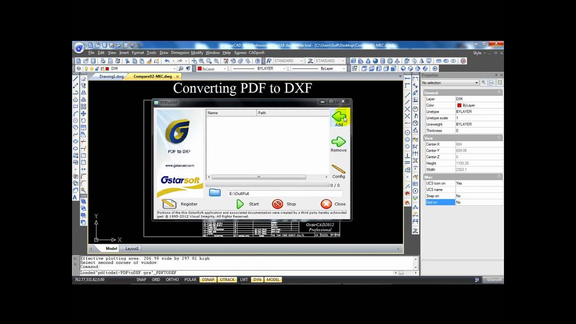The width and height of the screenshot is (576, 324).
Task: Start the PDF to DXF conversion
Action: point(247,204)
